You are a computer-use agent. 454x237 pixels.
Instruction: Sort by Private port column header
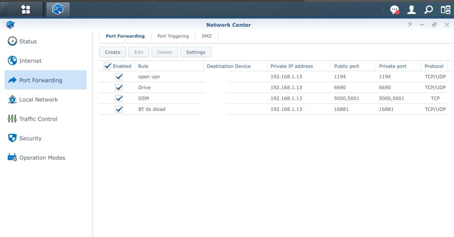(x=399, y=66)
